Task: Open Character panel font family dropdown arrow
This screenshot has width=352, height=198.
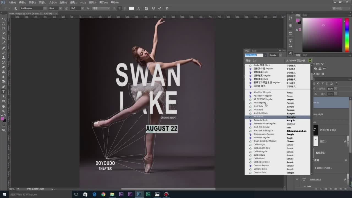Action: (x=265, y=55)
